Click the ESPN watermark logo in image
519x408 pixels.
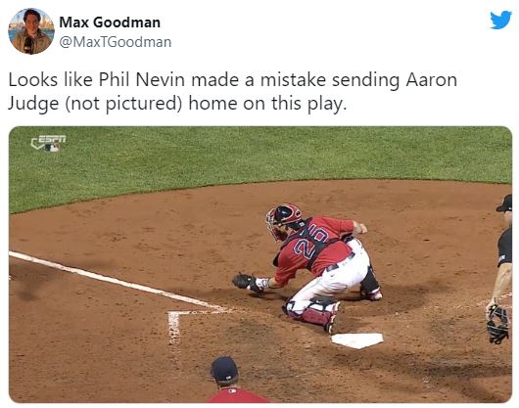pos(48,143)
